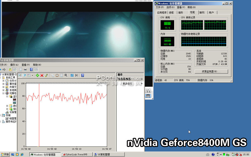Click the View current activity graph icon
The width and height of the screenshot is (251, 157).
pyautogui.click(x=20, y=75)
